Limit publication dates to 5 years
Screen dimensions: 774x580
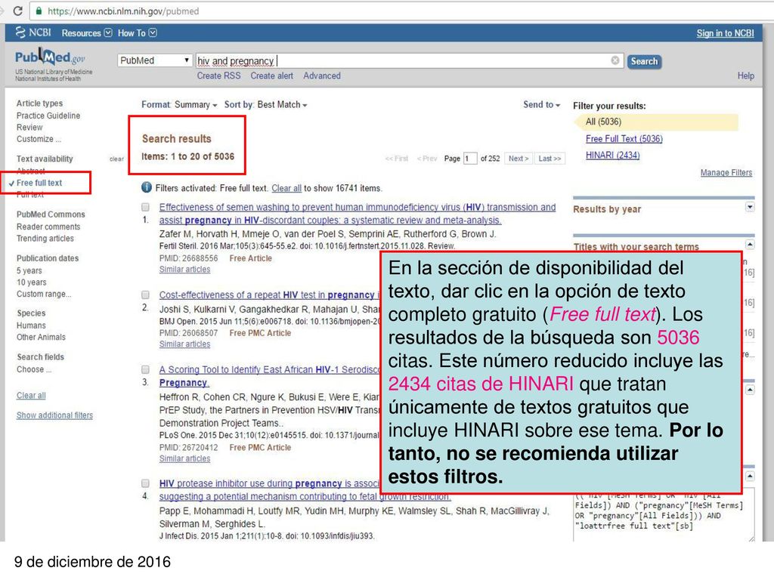pyautogui.click(x=29, y=271)
